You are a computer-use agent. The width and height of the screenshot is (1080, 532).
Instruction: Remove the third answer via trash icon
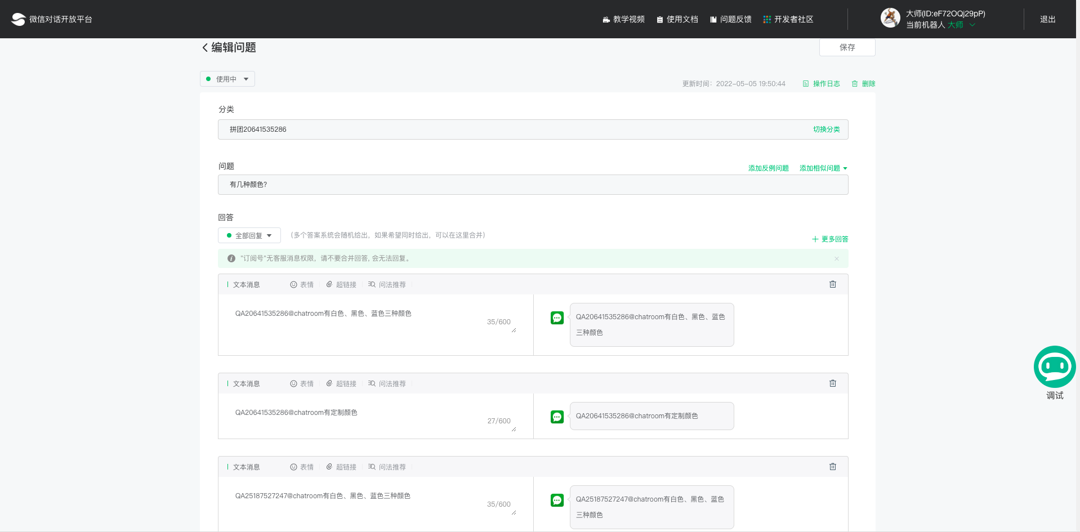click(832, 467)
